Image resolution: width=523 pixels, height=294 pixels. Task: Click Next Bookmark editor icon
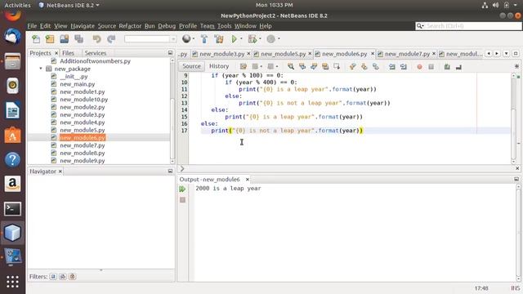tap(364, 67)
